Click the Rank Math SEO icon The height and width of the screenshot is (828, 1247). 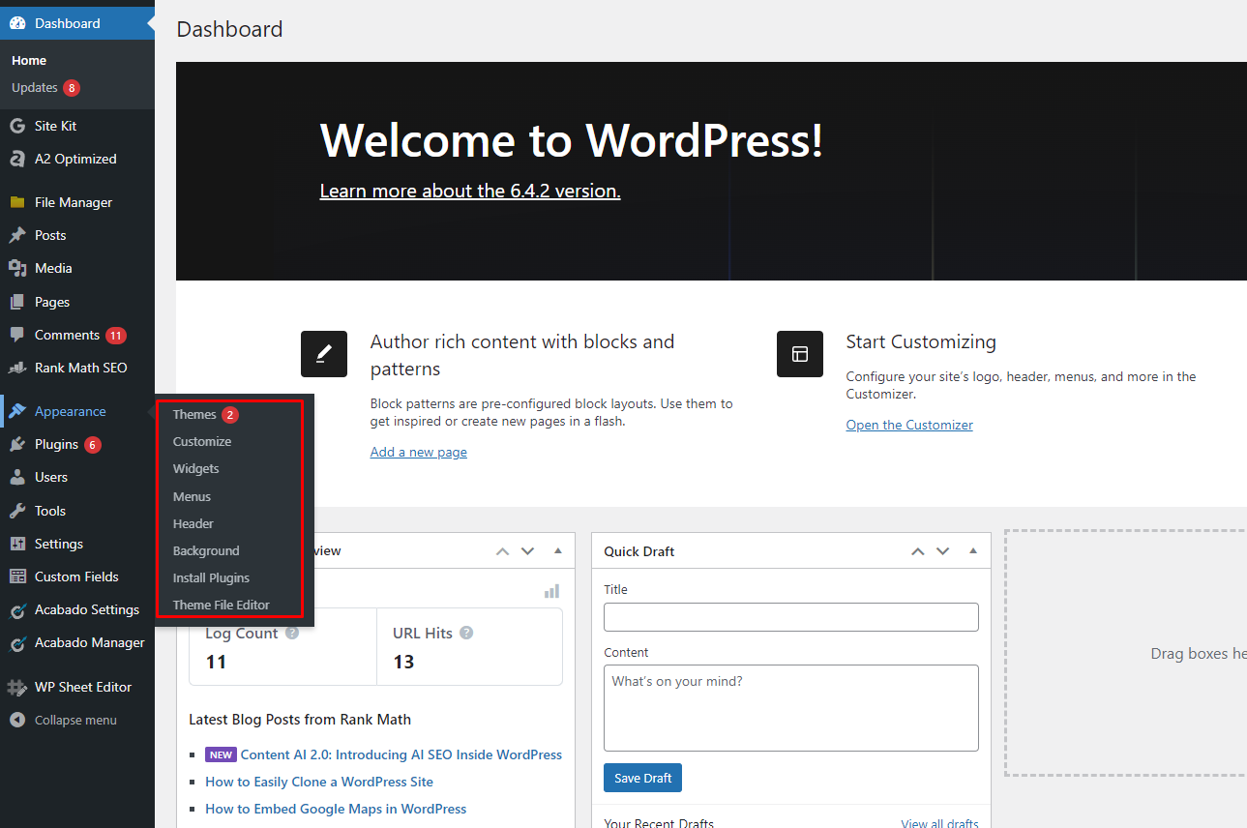pos(16,368)
